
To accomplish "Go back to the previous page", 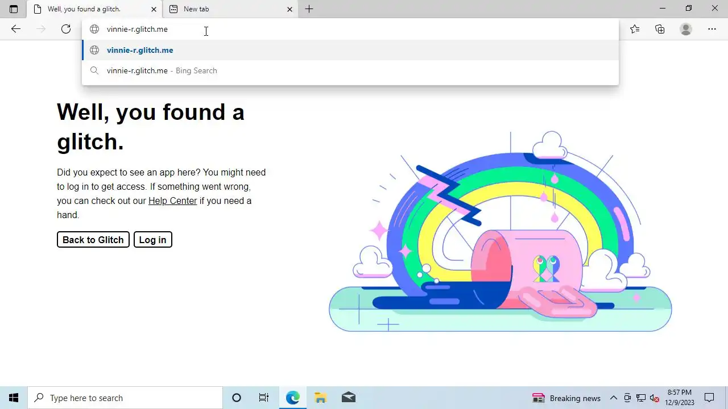I will [16, 29].
